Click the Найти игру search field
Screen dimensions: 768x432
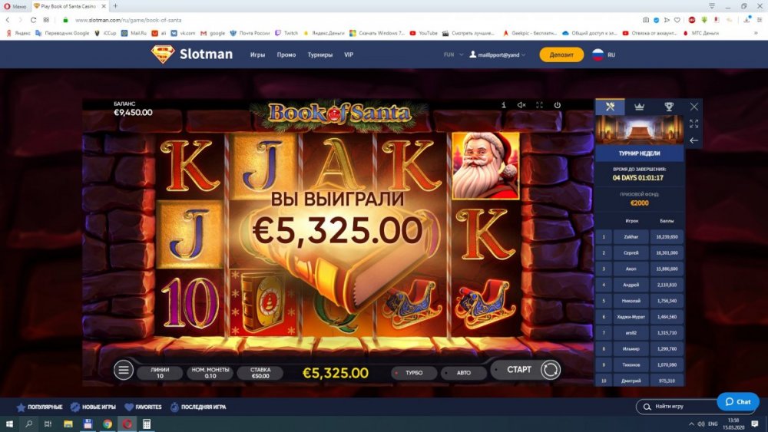[678, 407]
